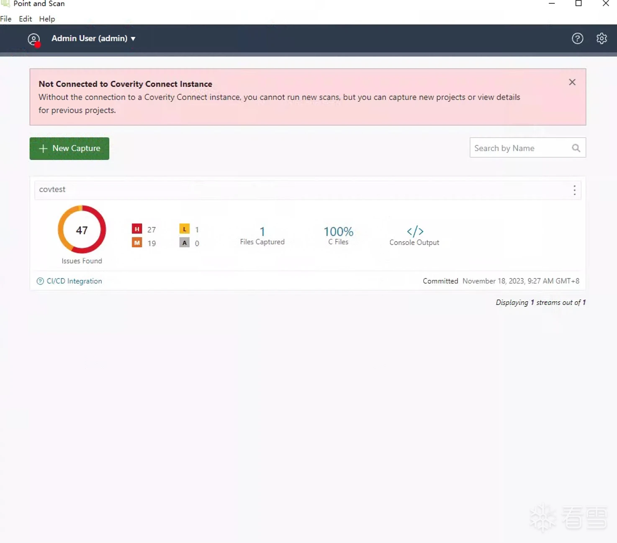This screenshot has width=617, height=543.
Task: Click the High severity H badge
Action: [137, 229]
